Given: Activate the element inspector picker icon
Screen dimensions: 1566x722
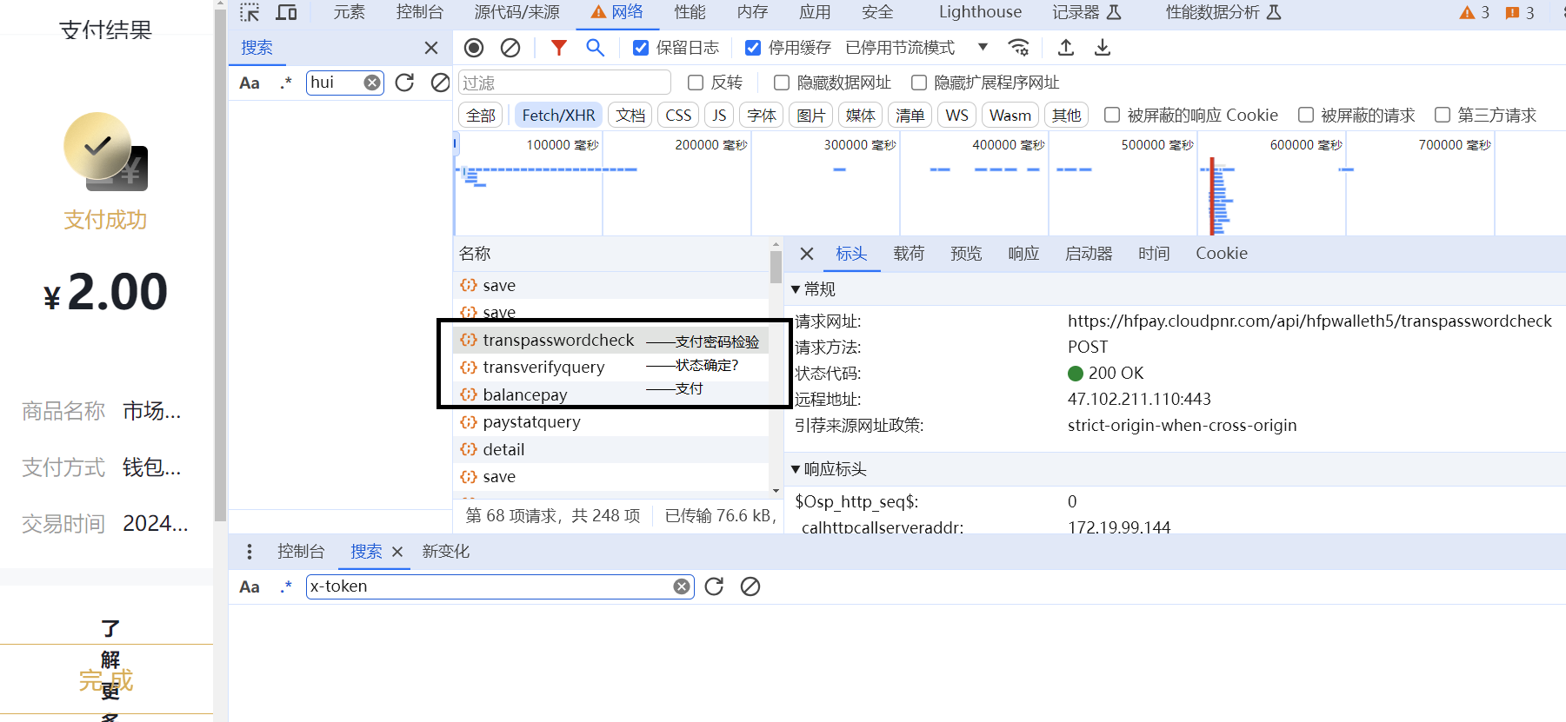Looking at the screenshot, I should (x=250, y=12).
